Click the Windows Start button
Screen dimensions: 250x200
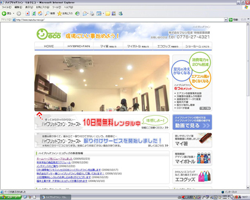[x=11, y=197]
